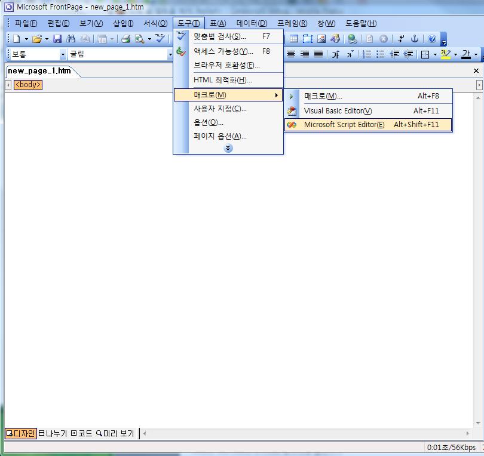Open the 보기(V) menu
Screen dimensions: 484x456
click(x=91, y=23)
